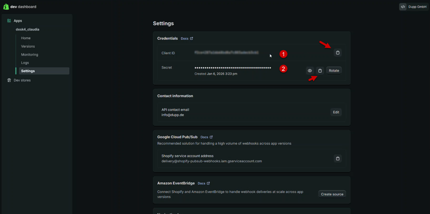
Task: Open the Credentials Docs link
Action: (187, 39)
